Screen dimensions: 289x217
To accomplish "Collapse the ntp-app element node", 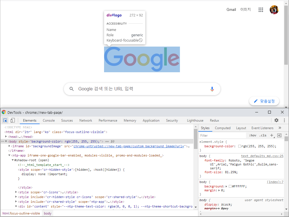I will click(9, 155).
